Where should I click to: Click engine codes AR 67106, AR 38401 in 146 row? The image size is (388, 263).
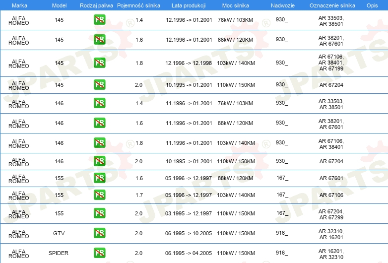pyautogui.click(x=331, y=144)
